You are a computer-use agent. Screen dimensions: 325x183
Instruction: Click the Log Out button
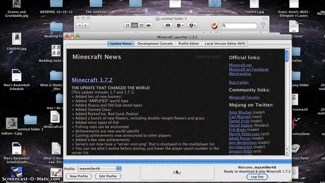pyautogui.click(x=257, y=177)
